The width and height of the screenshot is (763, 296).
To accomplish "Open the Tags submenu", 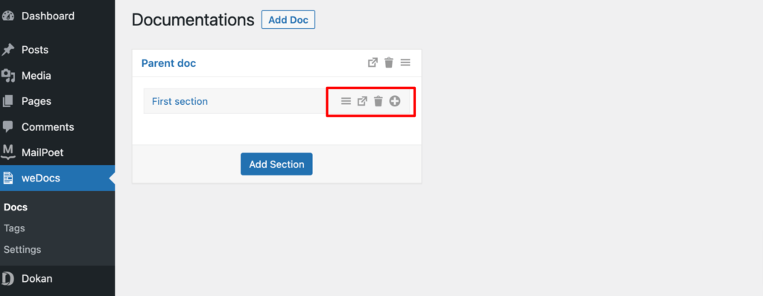I will tap(14, 228).
